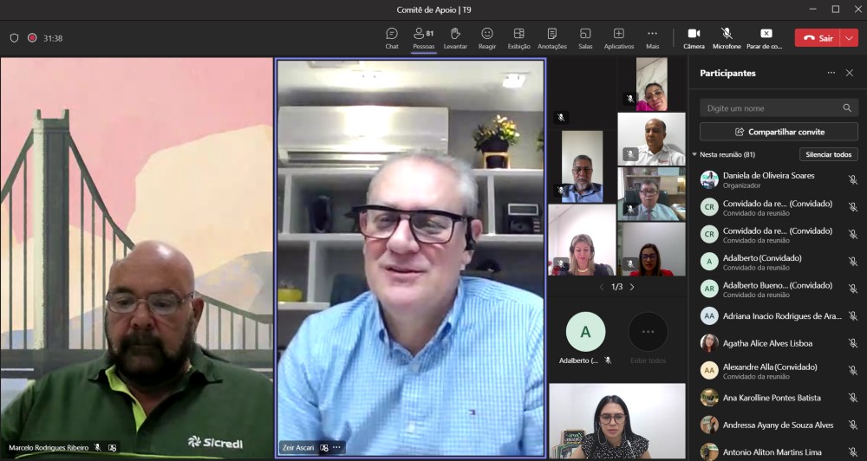Open Salas breakout rooms
This screenshot has height=461, width=867.
click(x=585, y=37)
